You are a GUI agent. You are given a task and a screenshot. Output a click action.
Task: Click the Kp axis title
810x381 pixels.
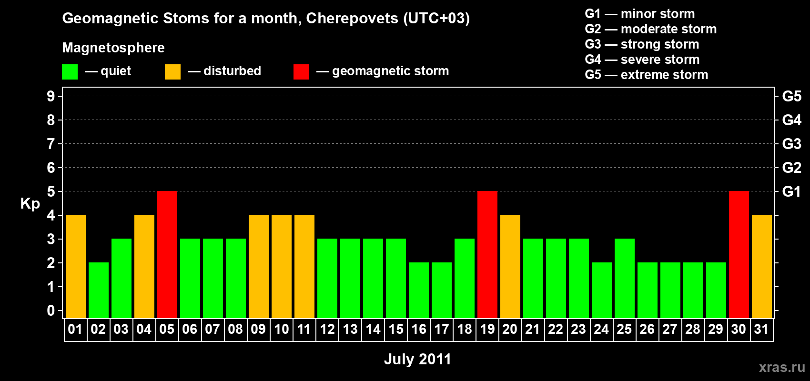(30, 204)
